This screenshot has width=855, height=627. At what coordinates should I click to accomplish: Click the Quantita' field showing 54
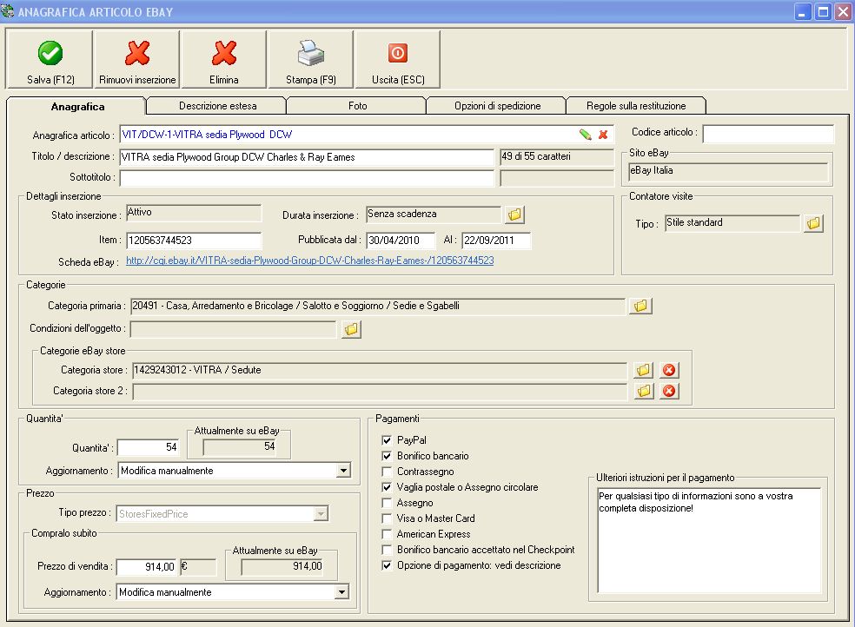(x=148, y=448)
